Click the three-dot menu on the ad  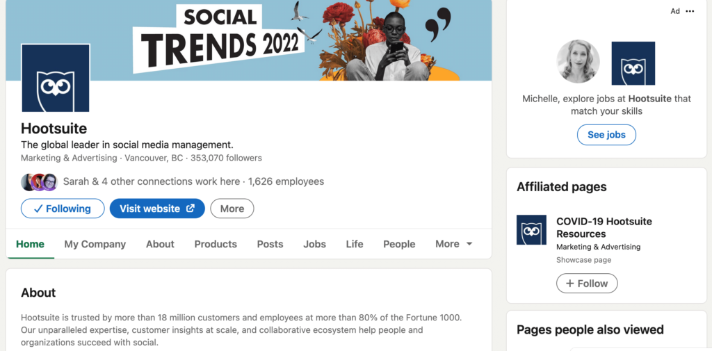click(x=690, y=11)
